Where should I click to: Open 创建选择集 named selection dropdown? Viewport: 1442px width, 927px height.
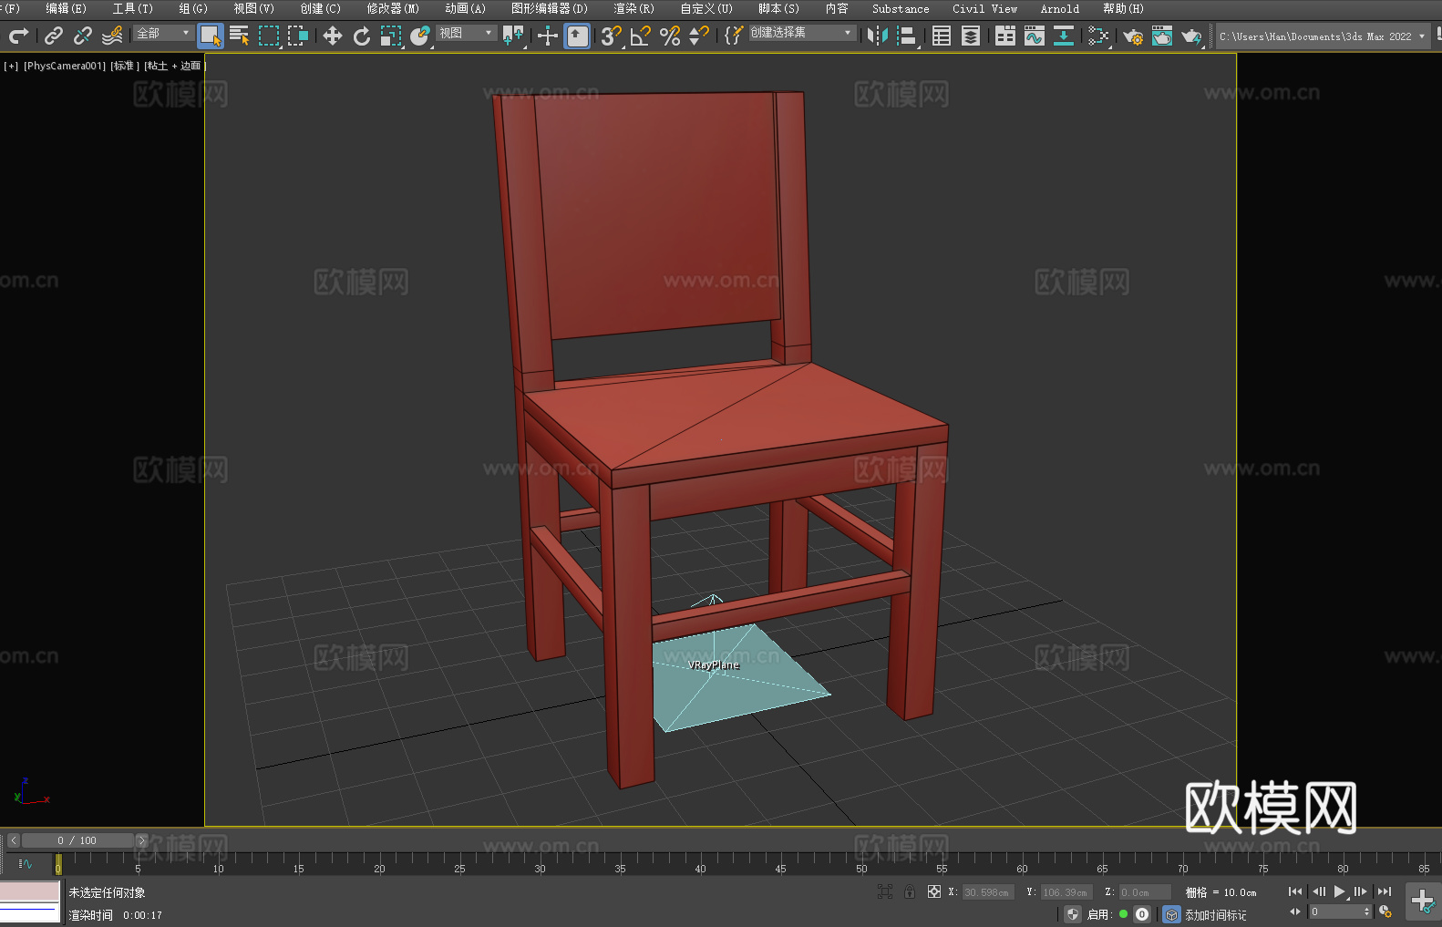(802, 33)
